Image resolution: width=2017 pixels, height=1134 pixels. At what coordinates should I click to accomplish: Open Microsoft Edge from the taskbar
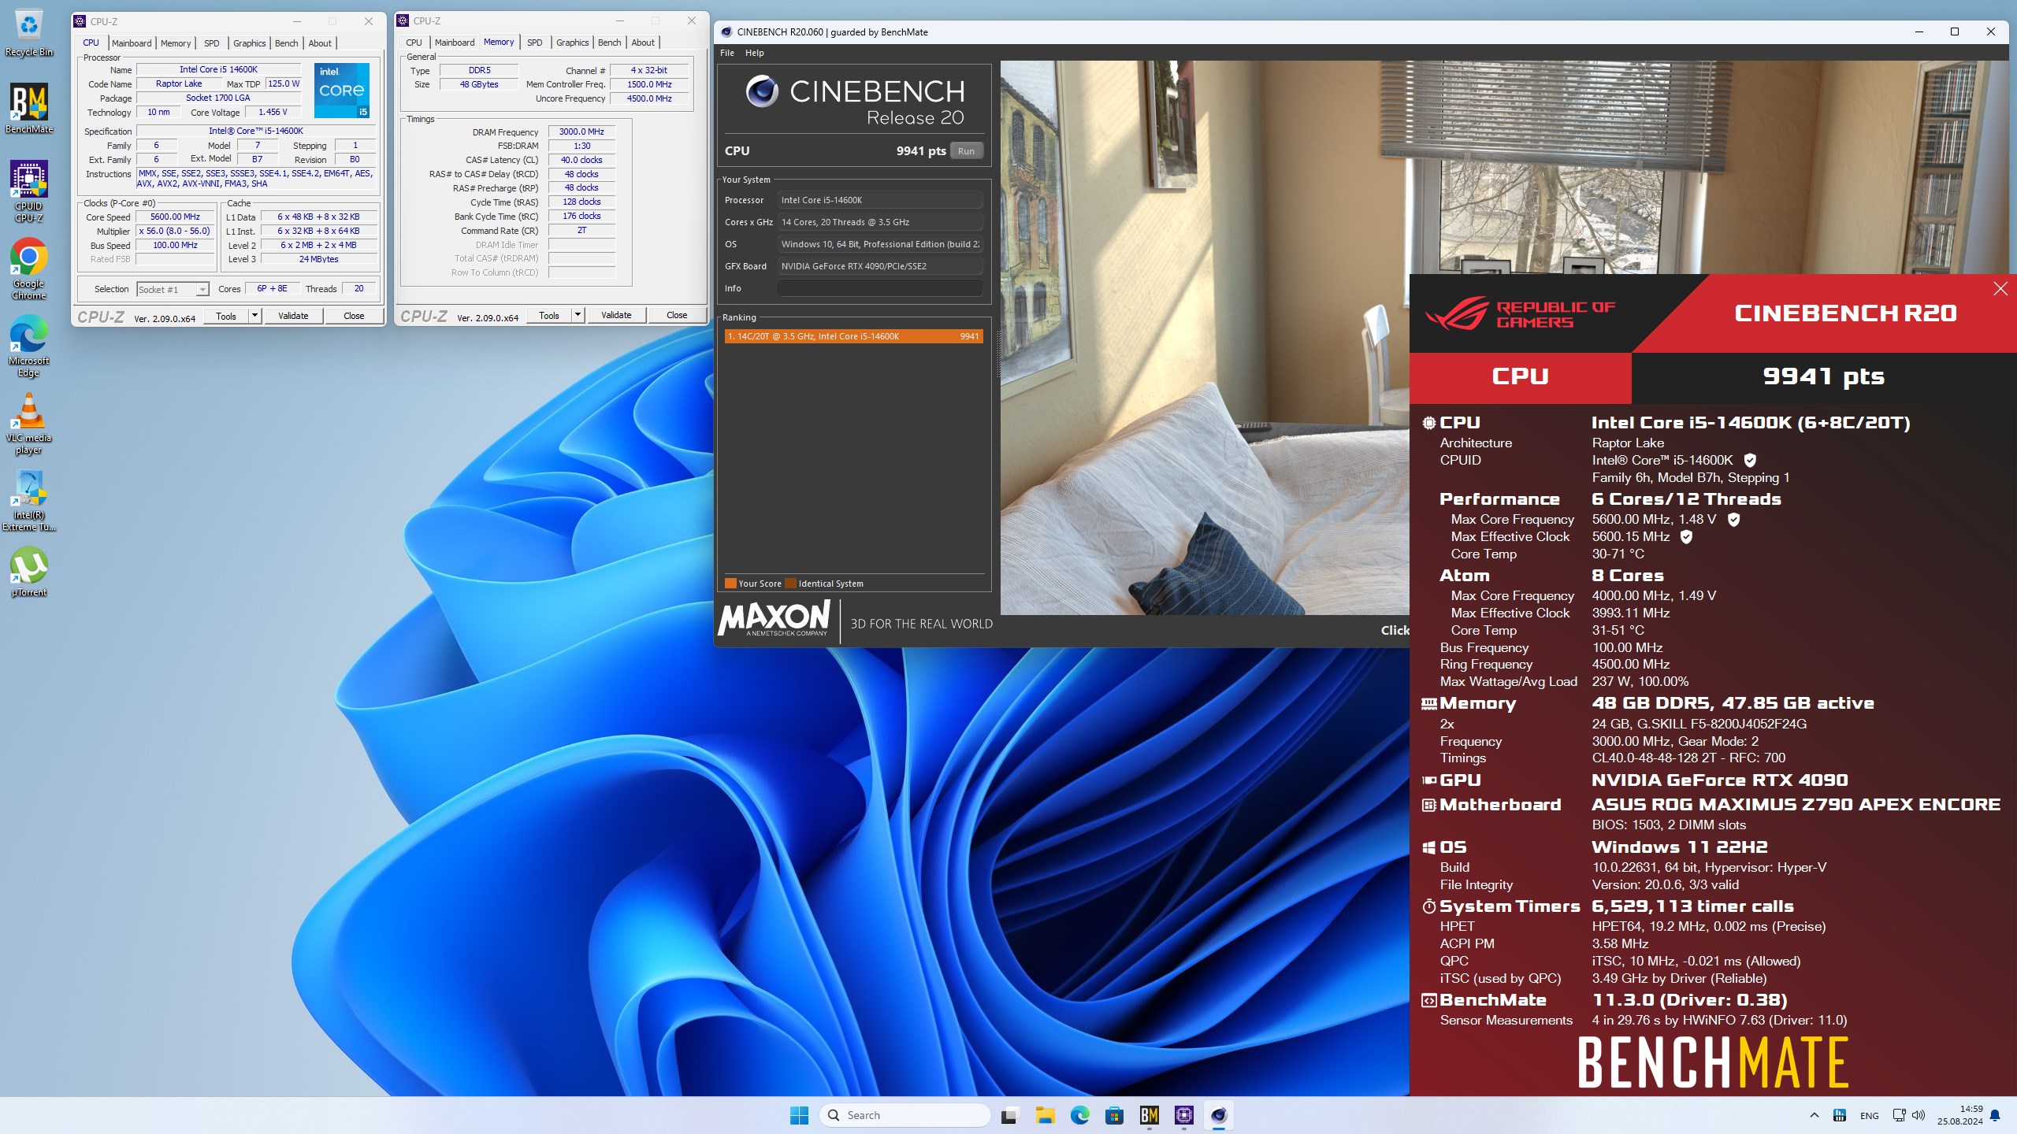(1079, 1115)
